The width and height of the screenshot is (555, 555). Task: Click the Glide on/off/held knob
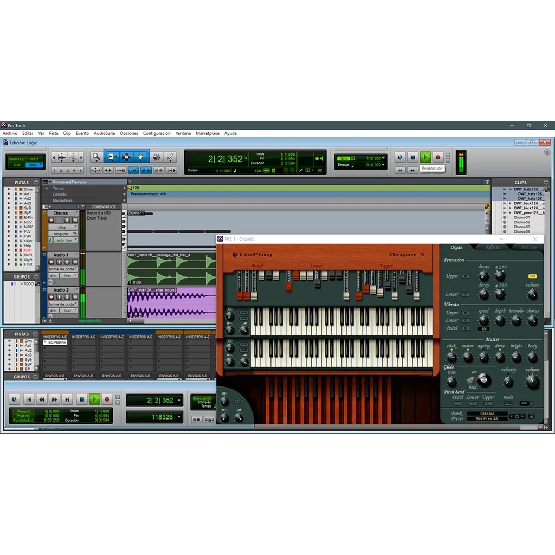pos(484,380)
